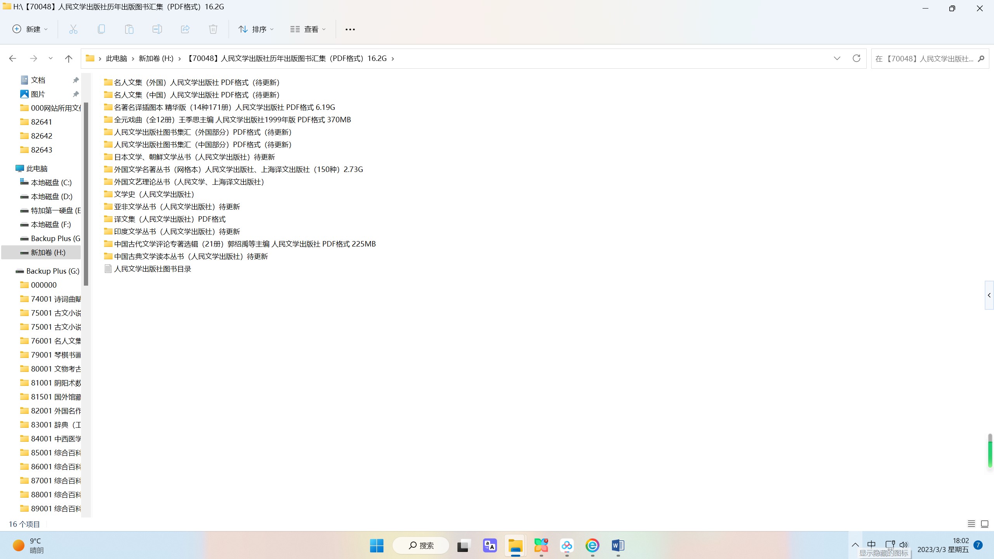Select folder 名著名译插图本 精华版
994x559 pixels.
[x=219, y=107]
